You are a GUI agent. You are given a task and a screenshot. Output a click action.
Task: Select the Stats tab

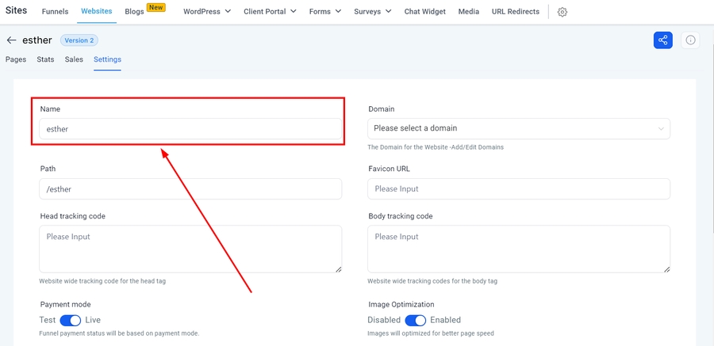click(45, 59)
